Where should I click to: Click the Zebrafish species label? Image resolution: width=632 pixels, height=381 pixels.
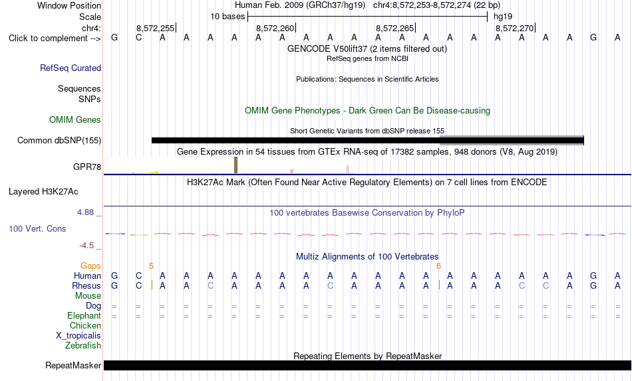pos(83,346)
